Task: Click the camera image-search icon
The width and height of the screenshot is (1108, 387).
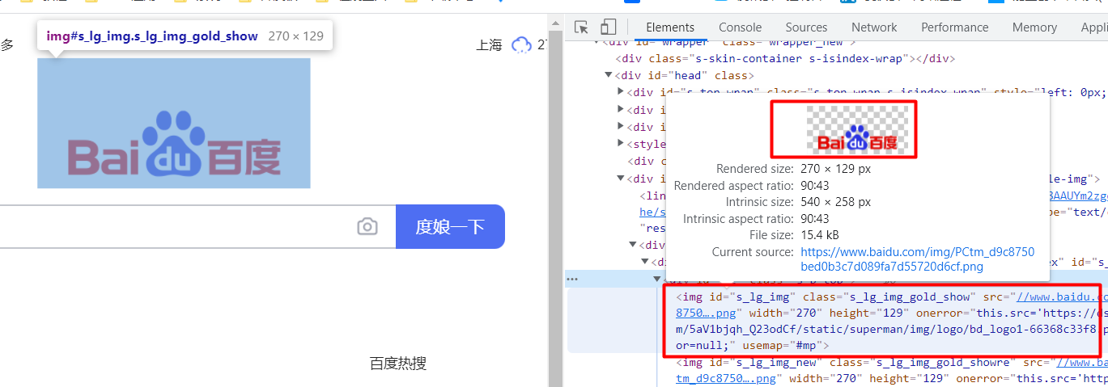Action: click(367, 226)
